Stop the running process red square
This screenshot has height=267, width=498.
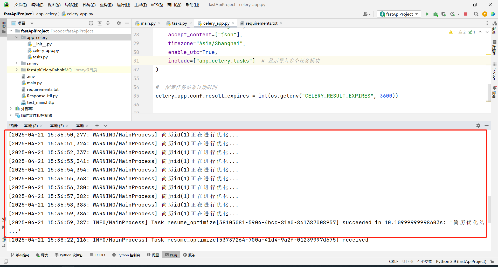coord(466,14)
